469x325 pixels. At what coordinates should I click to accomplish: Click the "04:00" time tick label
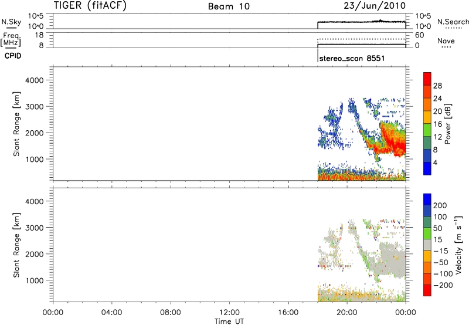(x=111, y=313)
